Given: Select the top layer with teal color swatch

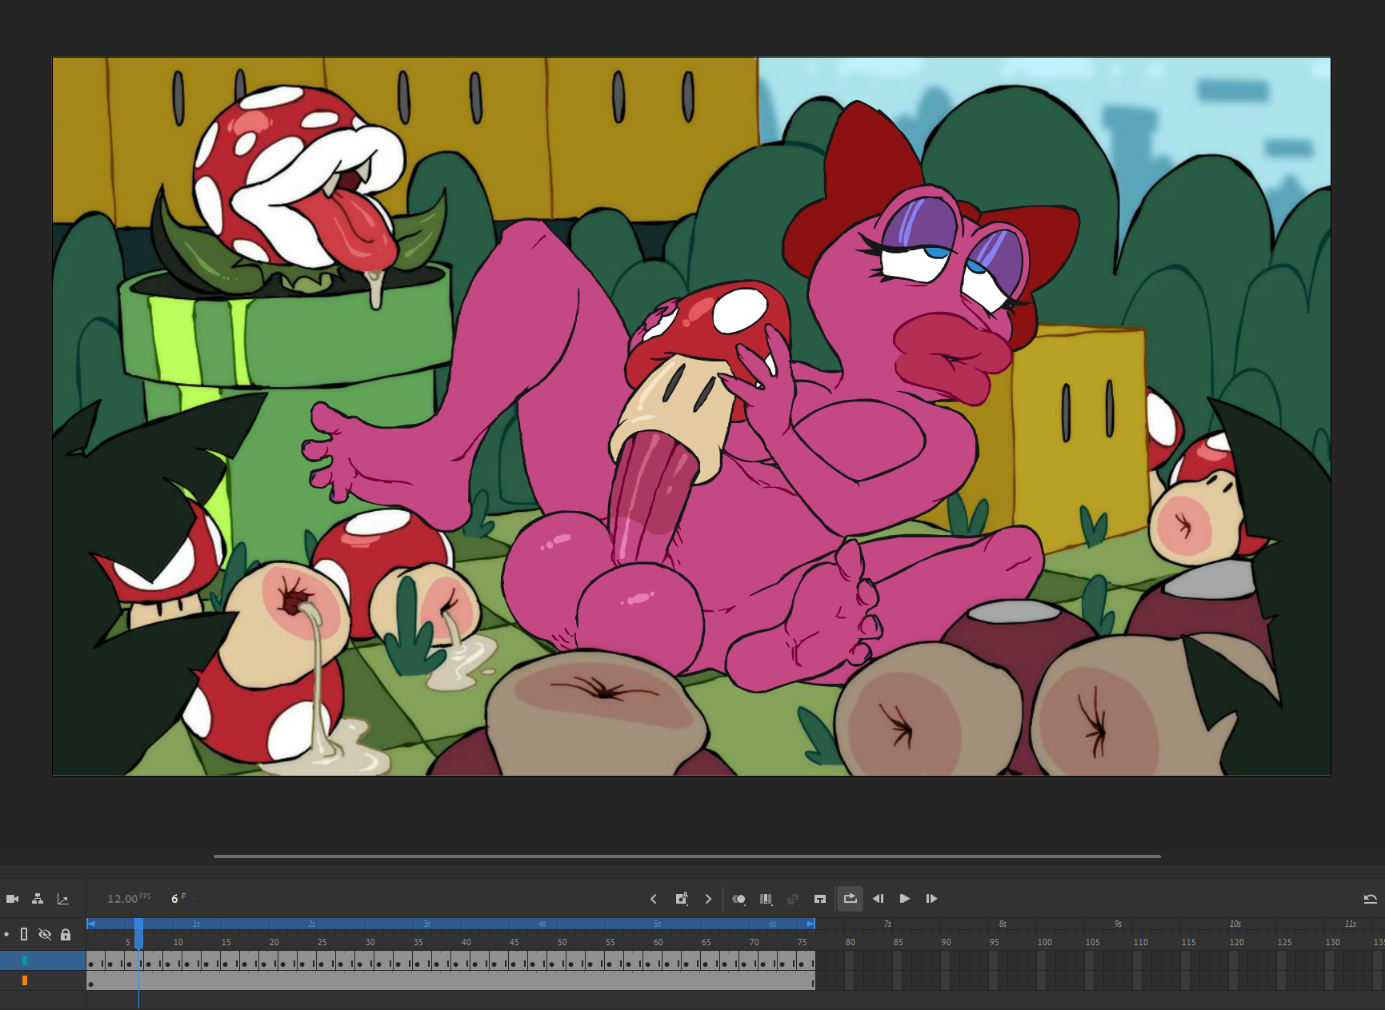Looking at the screenshot, I should point(43,960).
